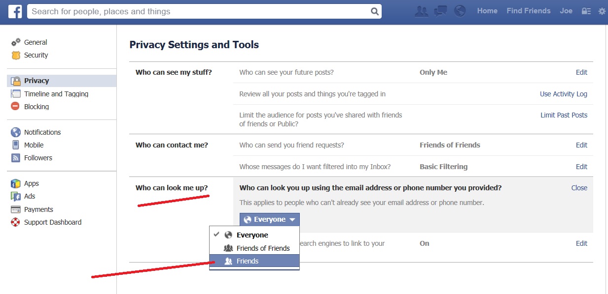Click the Security badge icon
The image size is (608, 294).
pos(16,56)
